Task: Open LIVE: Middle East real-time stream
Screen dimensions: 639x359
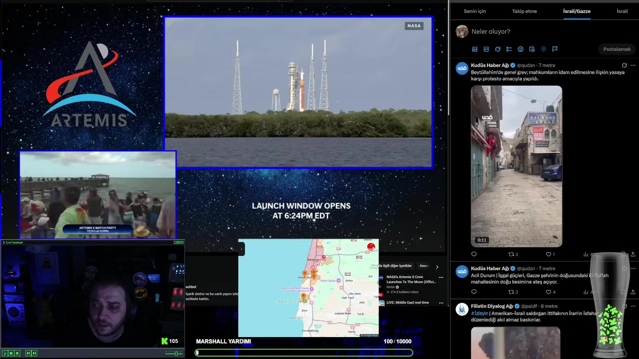Action: click(x=407, y=303)
